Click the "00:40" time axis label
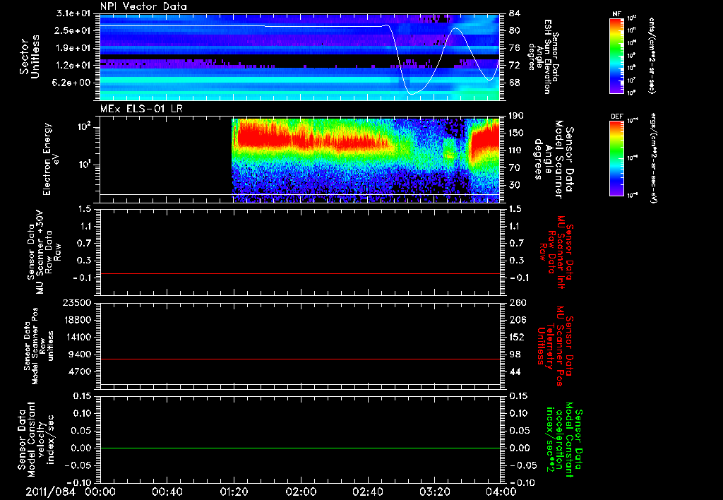 [167, 492]
